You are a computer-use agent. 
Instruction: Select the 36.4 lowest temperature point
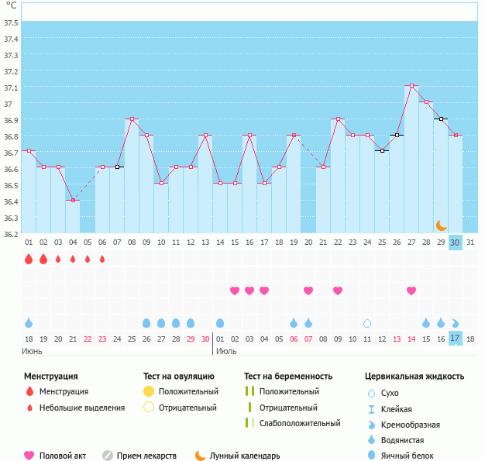pyautogui.click(x=73, y=200)
